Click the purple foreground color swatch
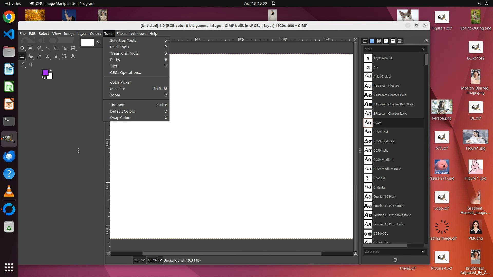This screenshot has height=277, width=493. coord(45,73)
